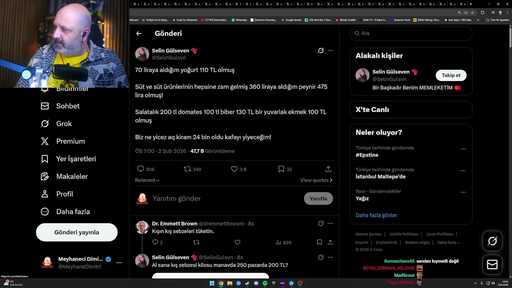
Task: Open WhatsApp bookmark in bookmarks bar
Action: tap(239, 20)
